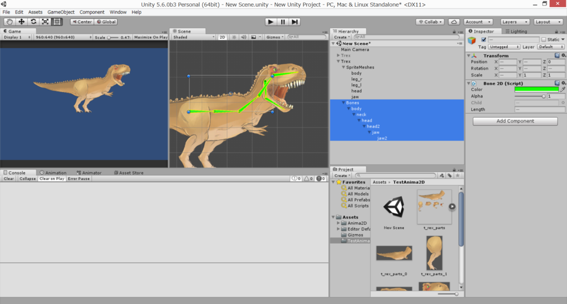Select the Hand tool
The height and width of the screenshot is (304, 567).
click(10, 22)
